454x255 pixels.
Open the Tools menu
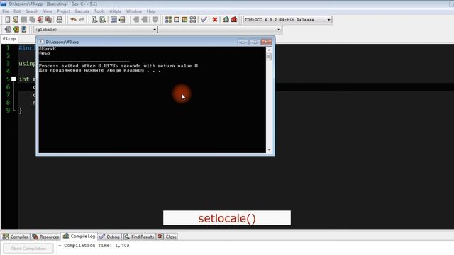99,11
